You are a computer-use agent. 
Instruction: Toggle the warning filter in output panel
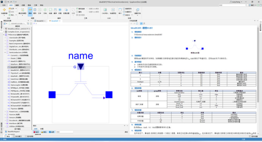tap(44, 132)
